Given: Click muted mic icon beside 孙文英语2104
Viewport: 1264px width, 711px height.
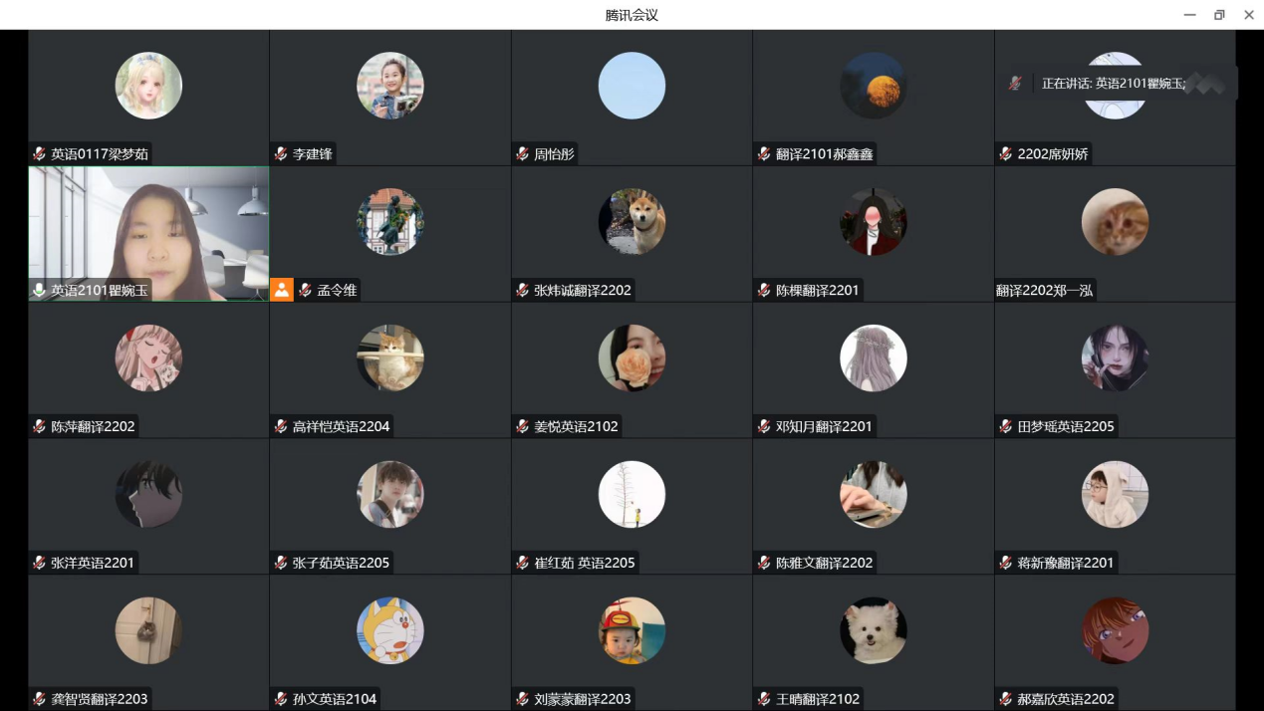Looking at the screenshot, I should pyautogui.click(x=281, y=699).
